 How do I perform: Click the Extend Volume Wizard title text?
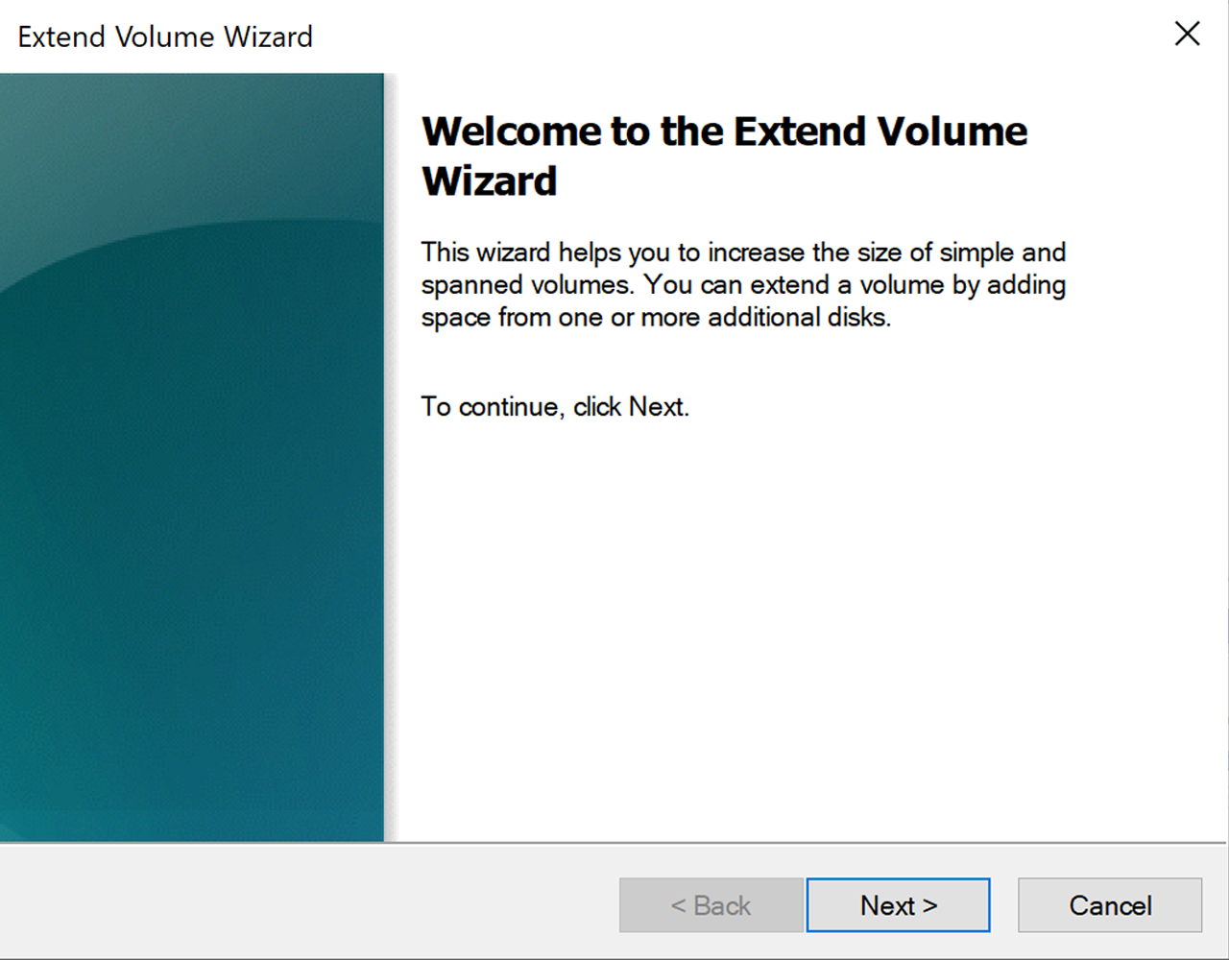165,36
